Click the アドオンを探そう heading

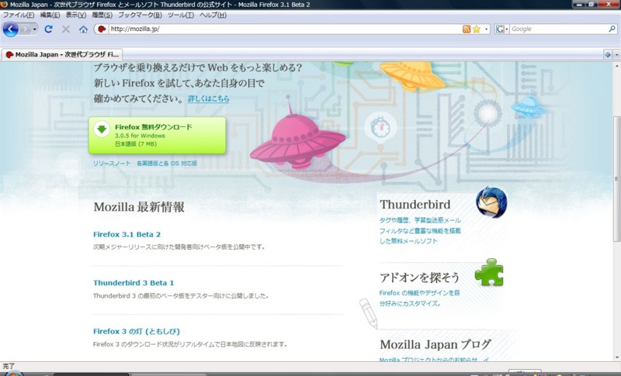[419, 278]
